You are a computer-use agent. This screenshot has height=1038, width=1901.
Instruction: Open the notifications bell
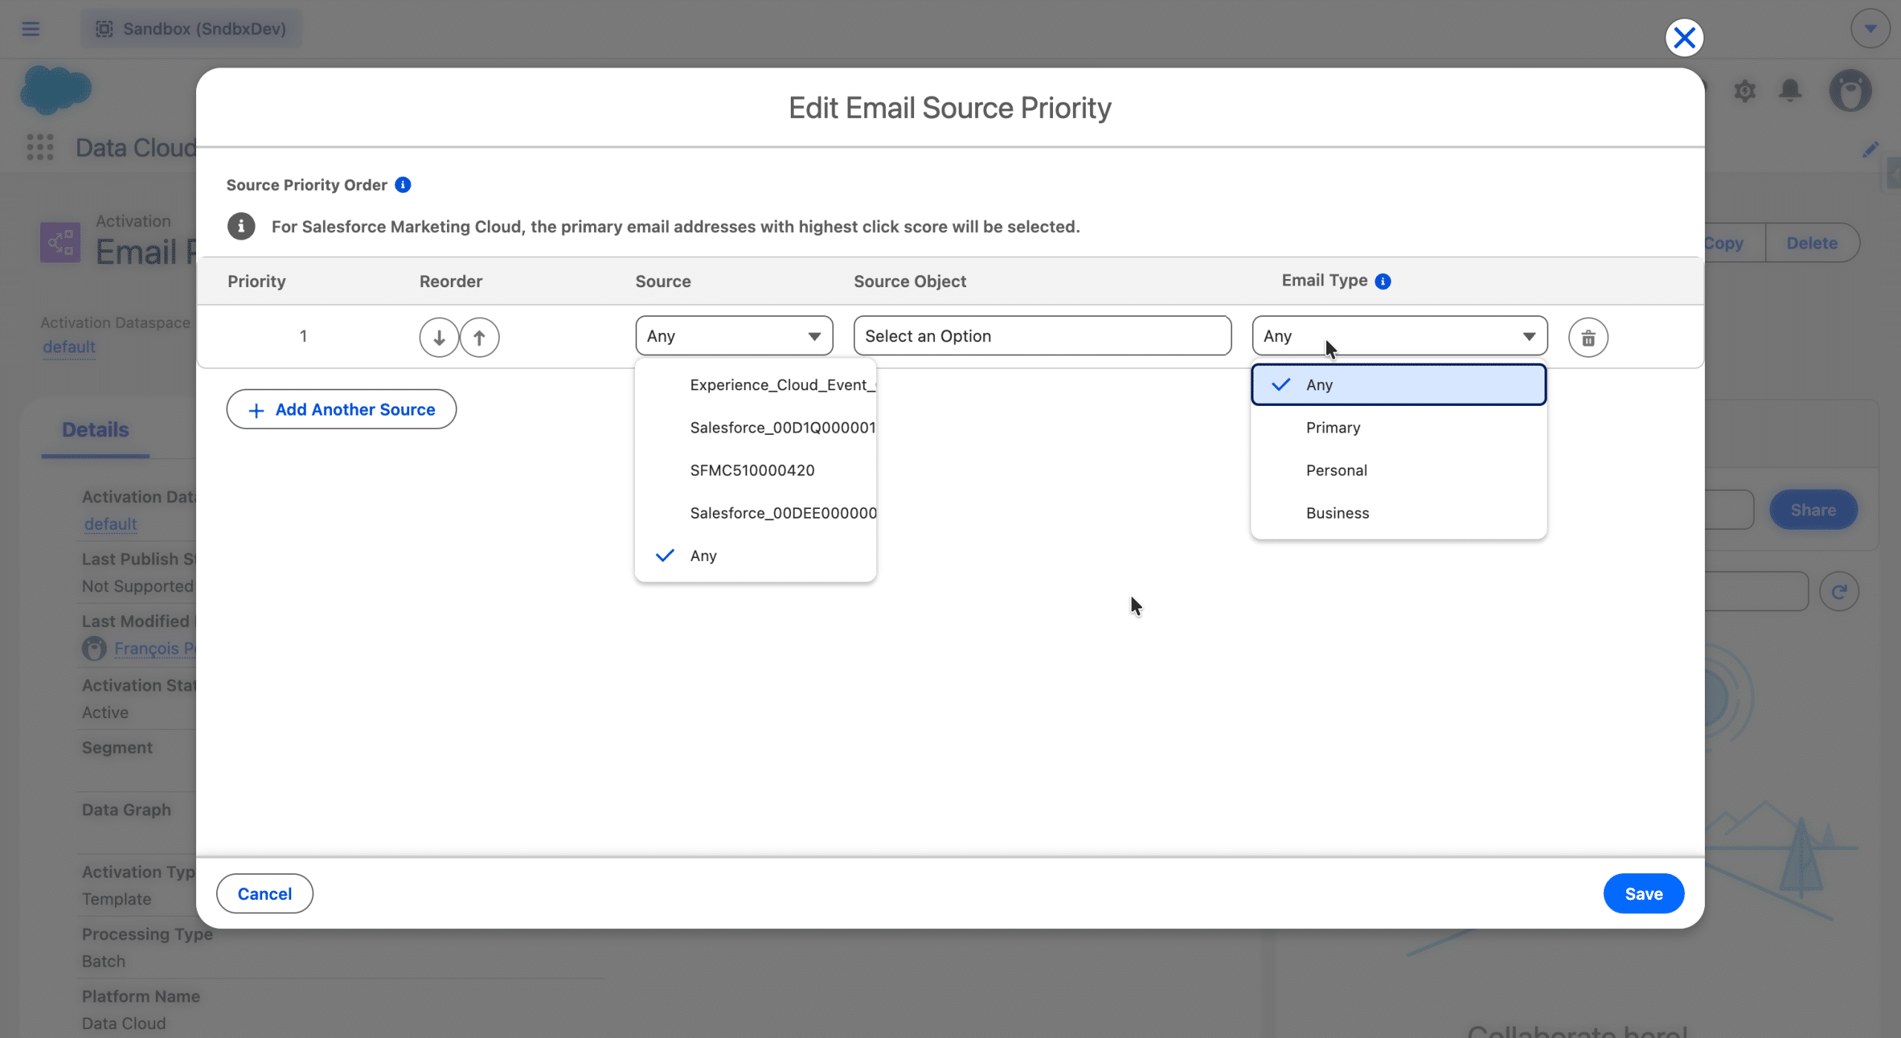coord(1790,91)
